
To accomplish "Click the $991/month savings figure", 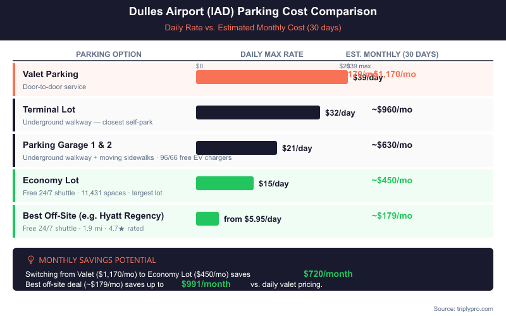I will coord(206,284).
